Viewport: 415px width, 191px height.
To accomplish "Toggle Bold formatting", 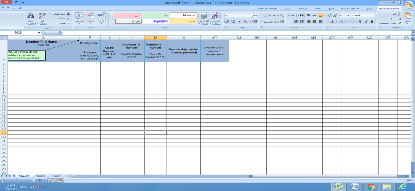I will tap(372, 22).
